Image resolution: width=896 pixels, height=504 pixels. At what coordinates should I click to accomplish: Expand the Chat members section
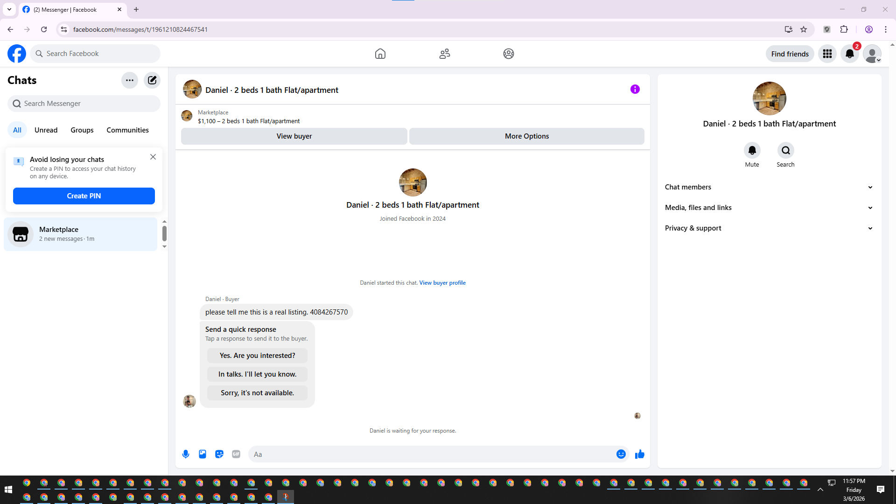coord(769,187)
